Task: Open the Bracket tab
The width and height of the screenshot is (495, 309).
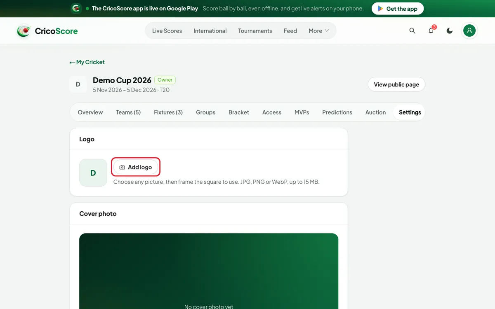Action: [x=239, y=112]
